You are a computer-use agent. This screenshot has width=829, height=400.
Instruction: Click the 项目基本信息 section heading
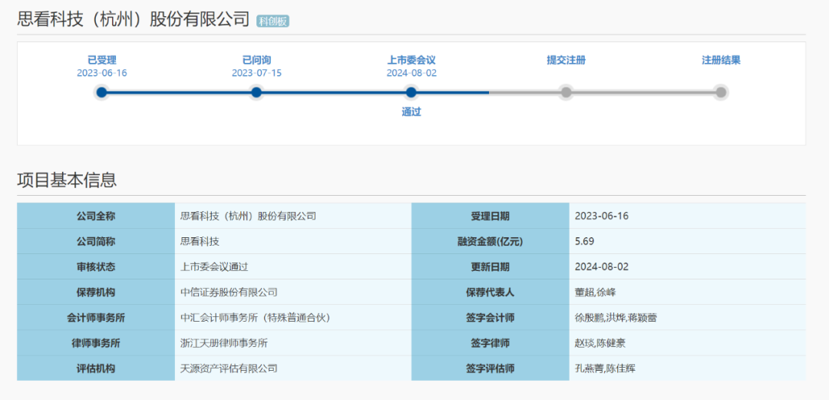(x=67, y=180)
